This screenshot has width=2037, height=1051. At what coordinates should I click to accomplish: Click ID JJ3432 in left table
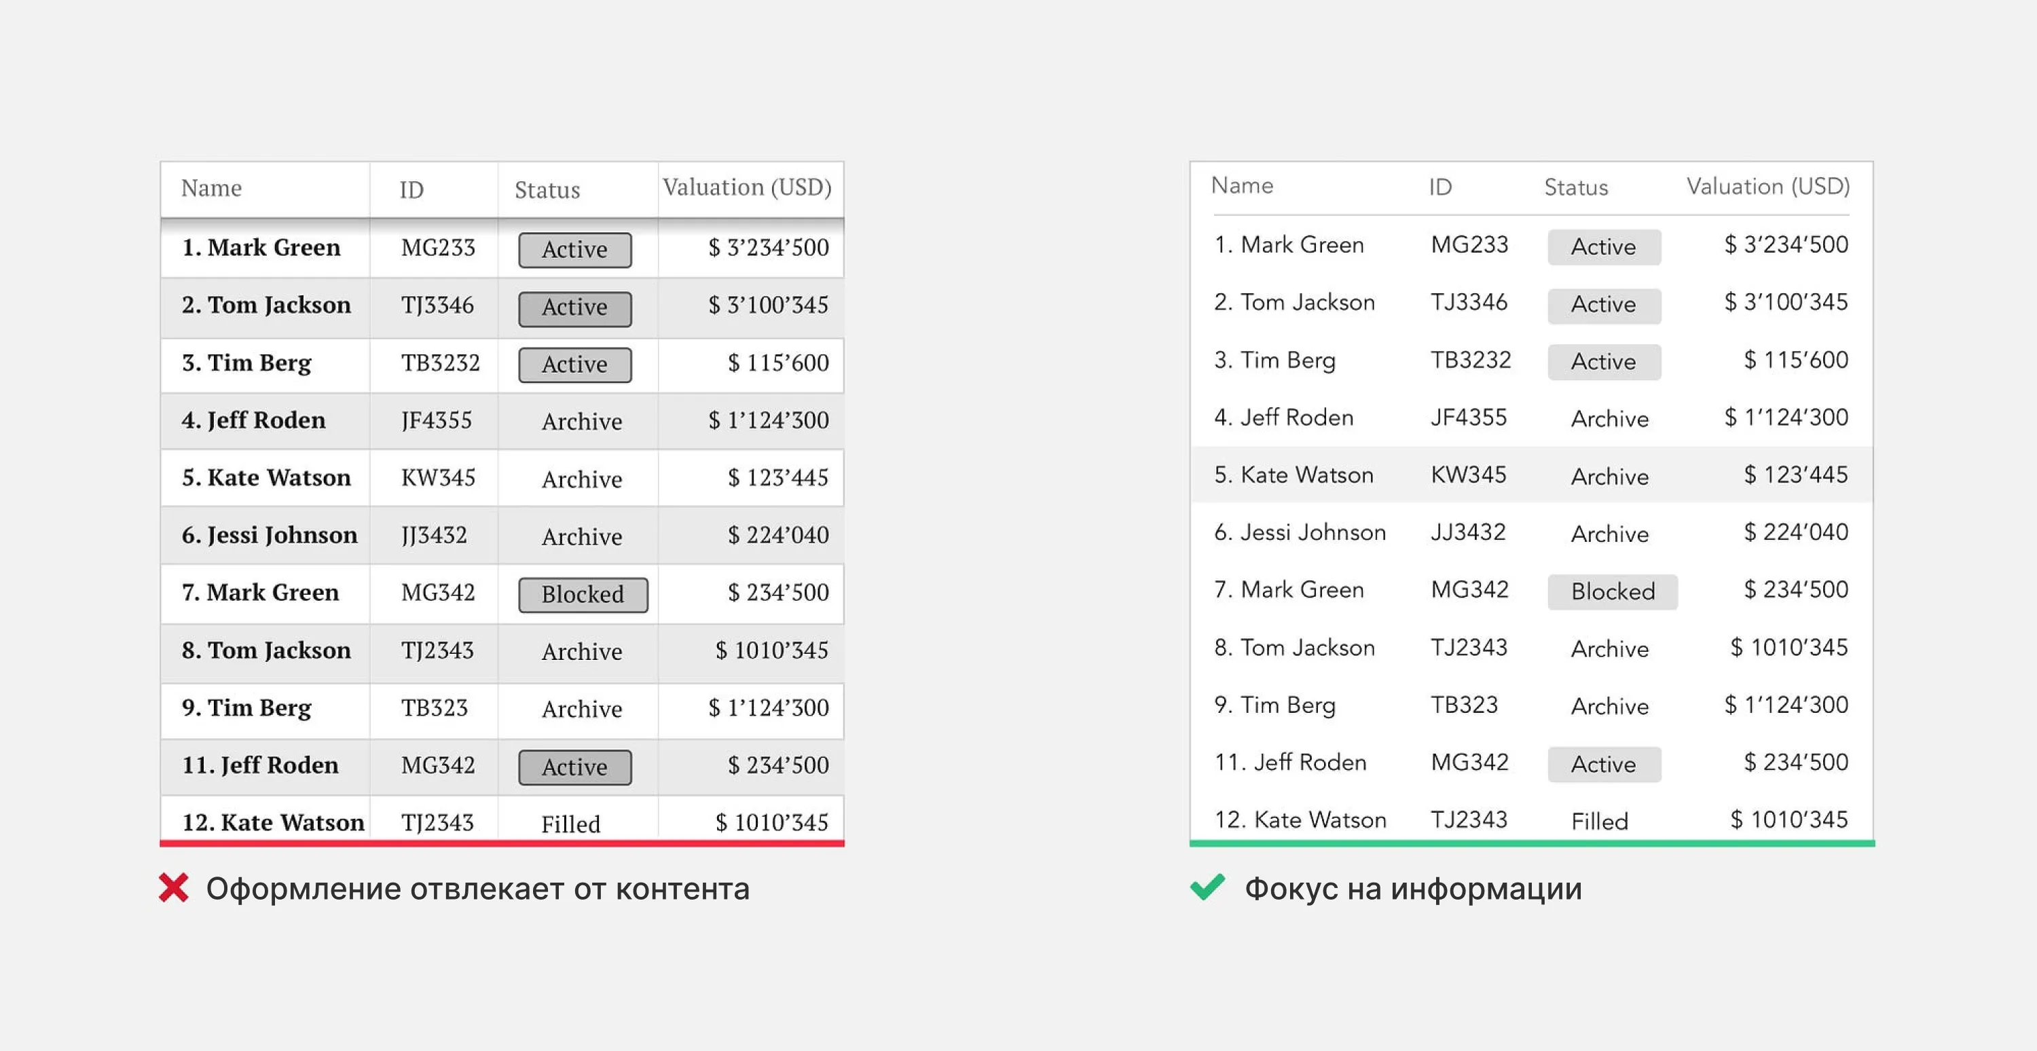(x=434, y=536)
